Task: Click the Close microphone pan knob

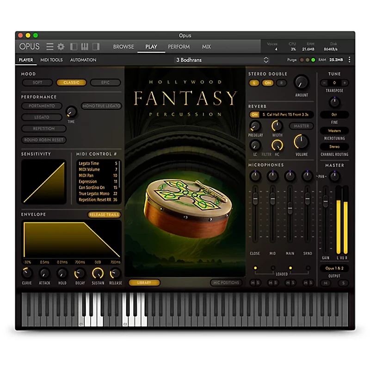Action: [255, 176]
